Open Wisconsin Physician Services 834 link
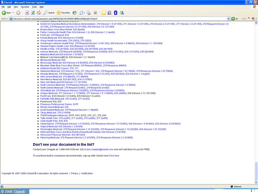 [x=63, y=135]
